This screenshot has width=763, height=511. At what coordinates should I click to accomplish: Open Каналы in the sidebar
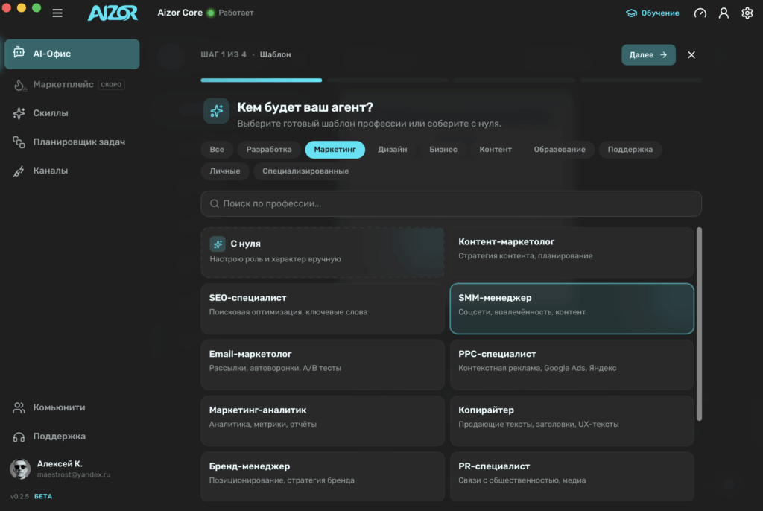[72, 171]
